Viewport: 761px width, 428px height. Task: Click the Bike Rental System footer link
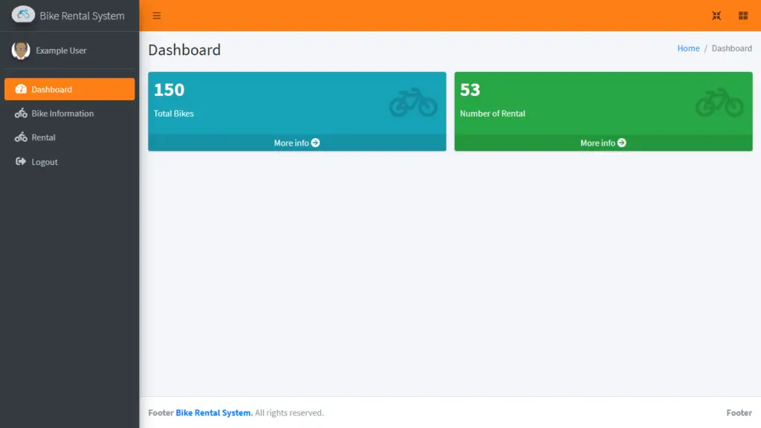213,412
